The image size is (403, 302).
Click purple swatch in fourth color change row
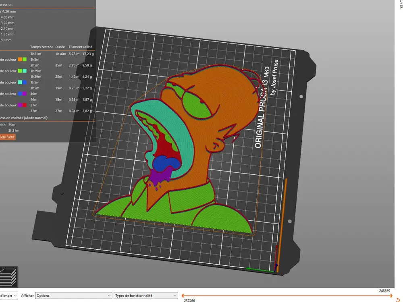tap(25, 94)
